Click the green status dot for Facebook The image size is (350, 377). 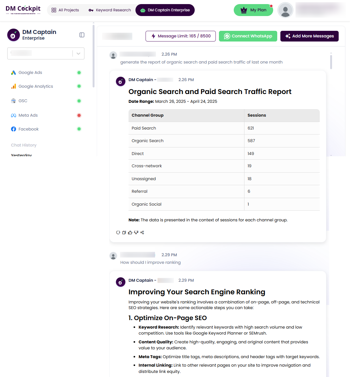coord(79,129)
